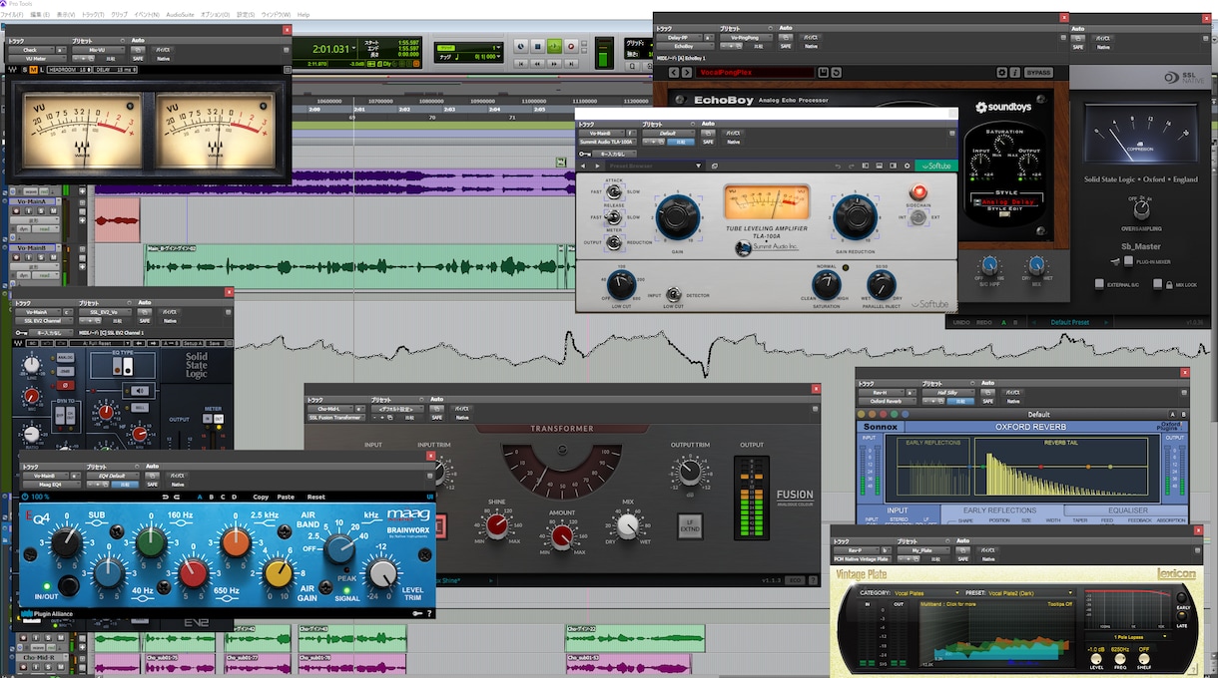Viewport: 1218px width, 678px height.
Task: Switch to Early Reflections tab in Oxford Reverb
Action: point(999,510)
